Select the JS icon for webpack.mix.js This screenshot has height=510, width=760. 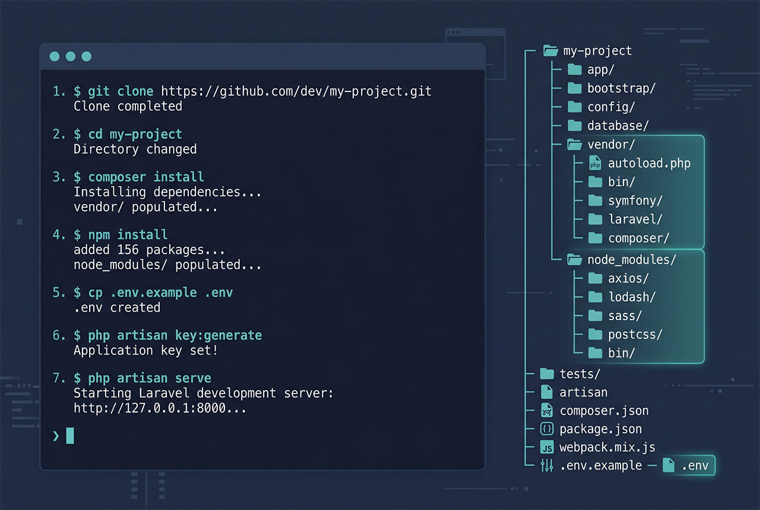547,447
